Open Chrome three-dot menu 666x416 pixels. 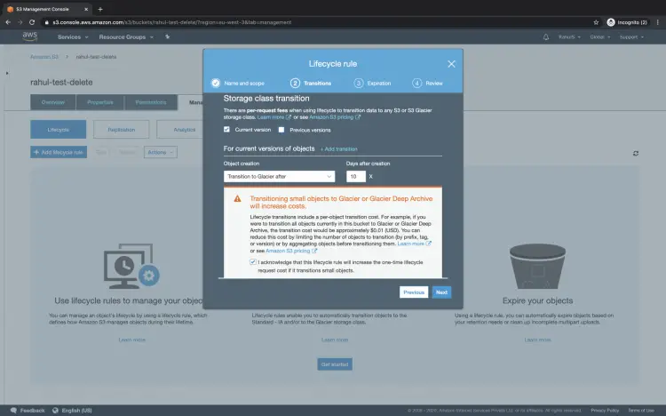pos(658,22)
